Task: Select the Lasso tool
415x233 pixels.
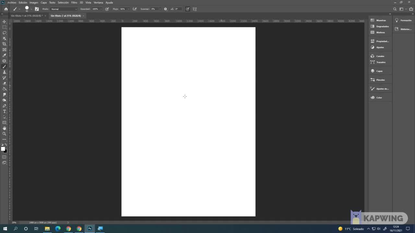Action: tap(4, 33)
